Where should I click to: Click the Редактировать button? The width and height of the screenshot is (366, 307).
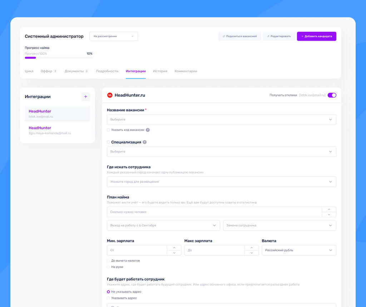click(279, 36)
